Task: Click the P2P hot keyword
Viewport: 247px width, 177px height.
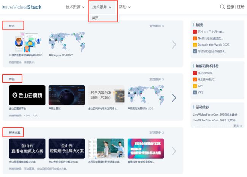Action: (35, 116)
